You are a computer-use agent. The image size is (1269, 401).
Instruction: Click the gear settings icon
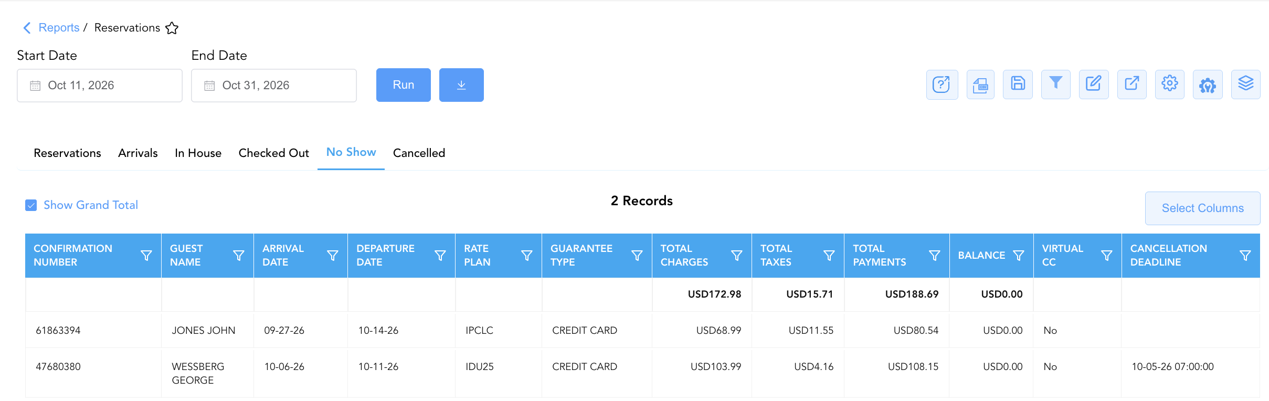click(1169, 85)
